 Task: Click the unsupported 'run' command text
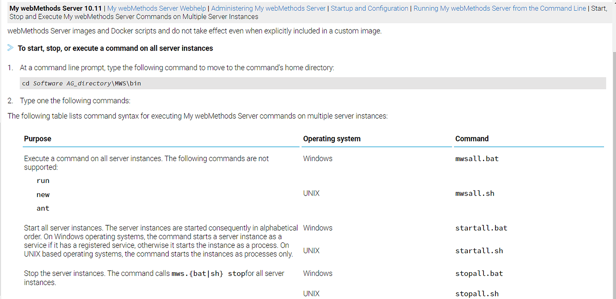pos(43,181)
